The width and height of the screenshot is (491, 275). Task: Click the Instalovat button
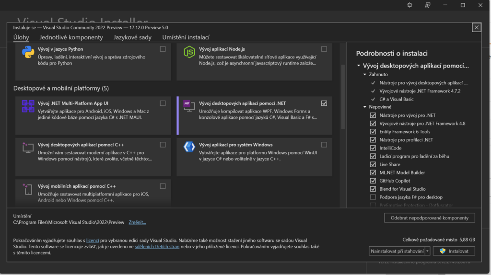pos(454,251)
